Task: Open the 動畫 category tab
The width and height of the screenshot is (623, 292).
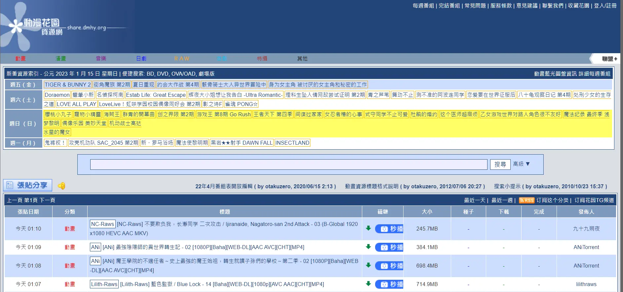Action: 20,58
